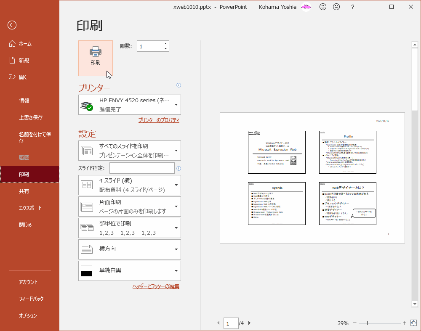This screenshot has height=331, width=421.
Task: Click the preview vertical scrollbar thumb
Action: click(415, 79)
